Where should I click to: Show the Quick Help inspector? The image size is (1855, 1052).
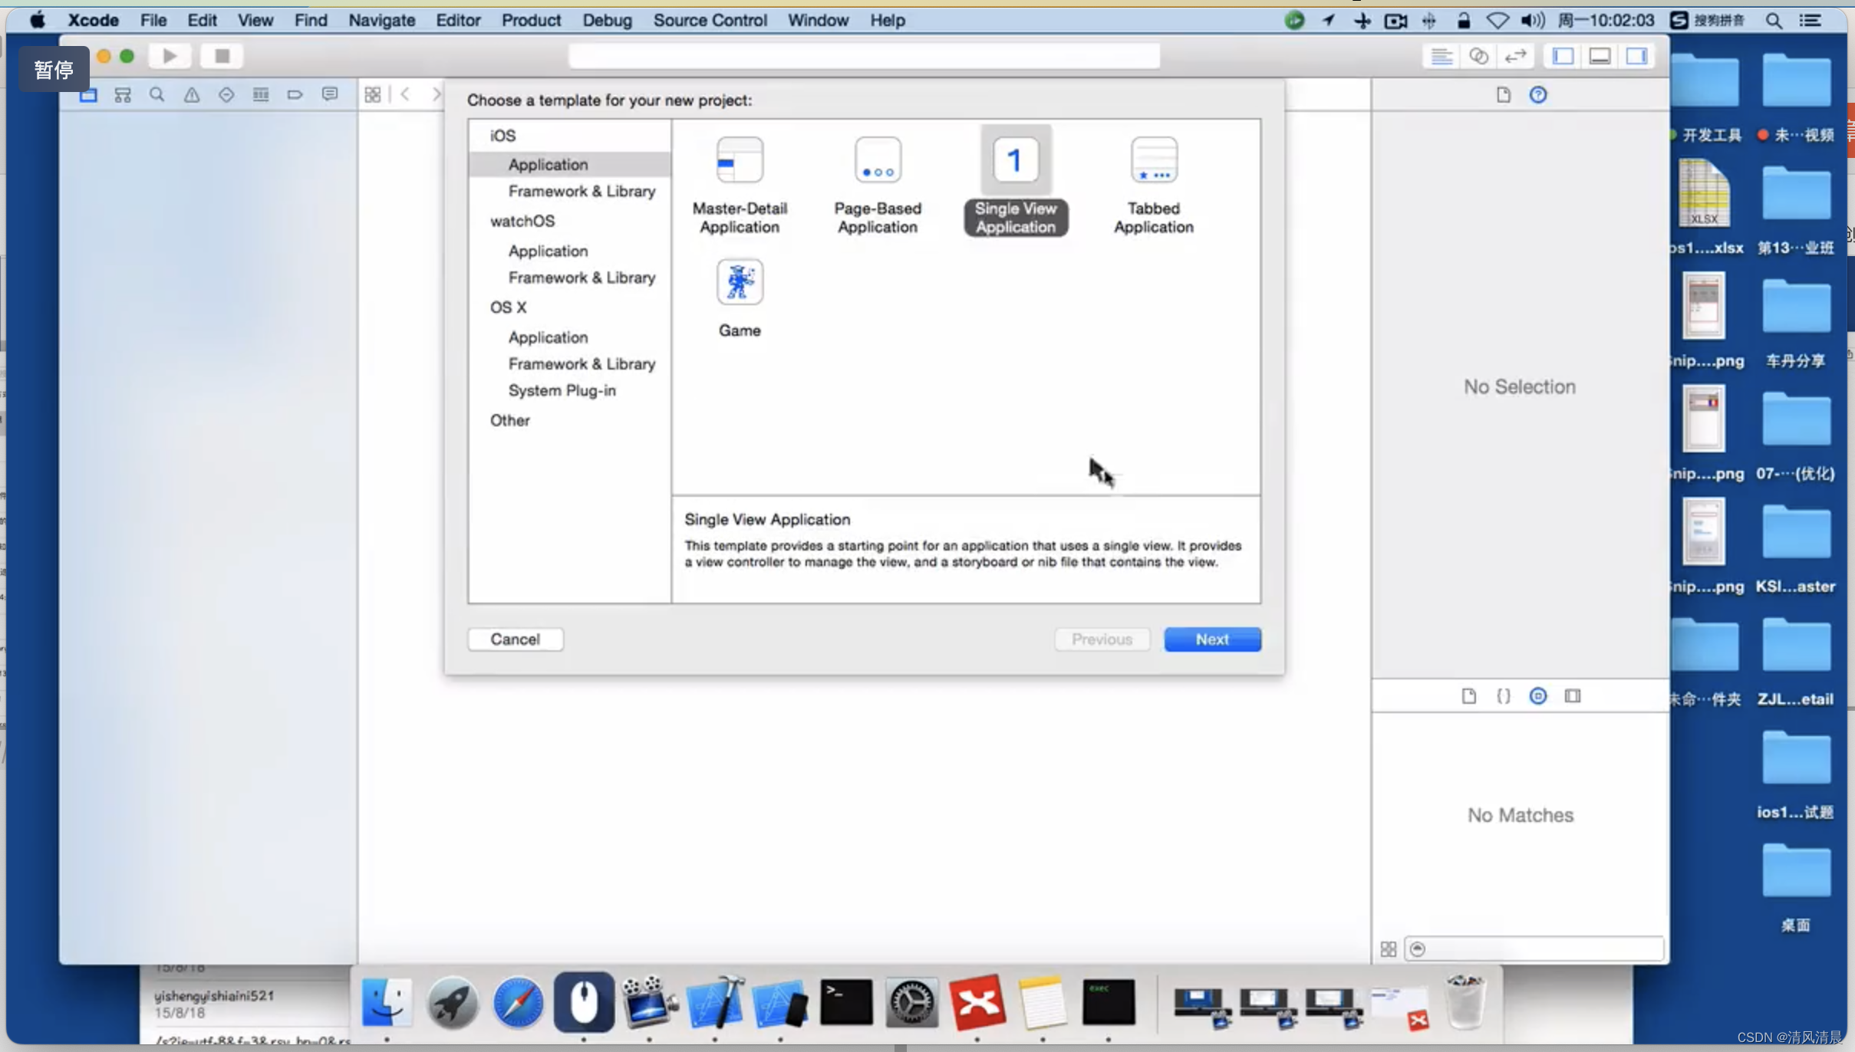1538,94
